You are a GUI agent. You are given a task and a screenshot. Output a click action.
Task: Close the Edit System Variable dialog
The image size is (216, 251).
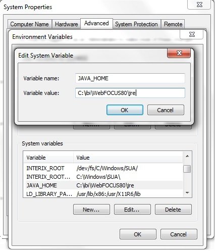pos(179,53)
